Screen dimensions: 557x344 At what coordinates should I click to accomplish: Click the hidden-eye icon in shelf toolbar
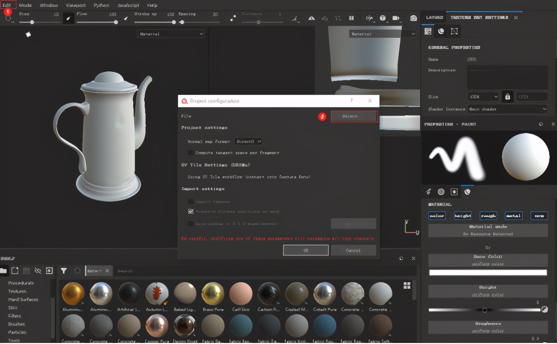(38, 271)
